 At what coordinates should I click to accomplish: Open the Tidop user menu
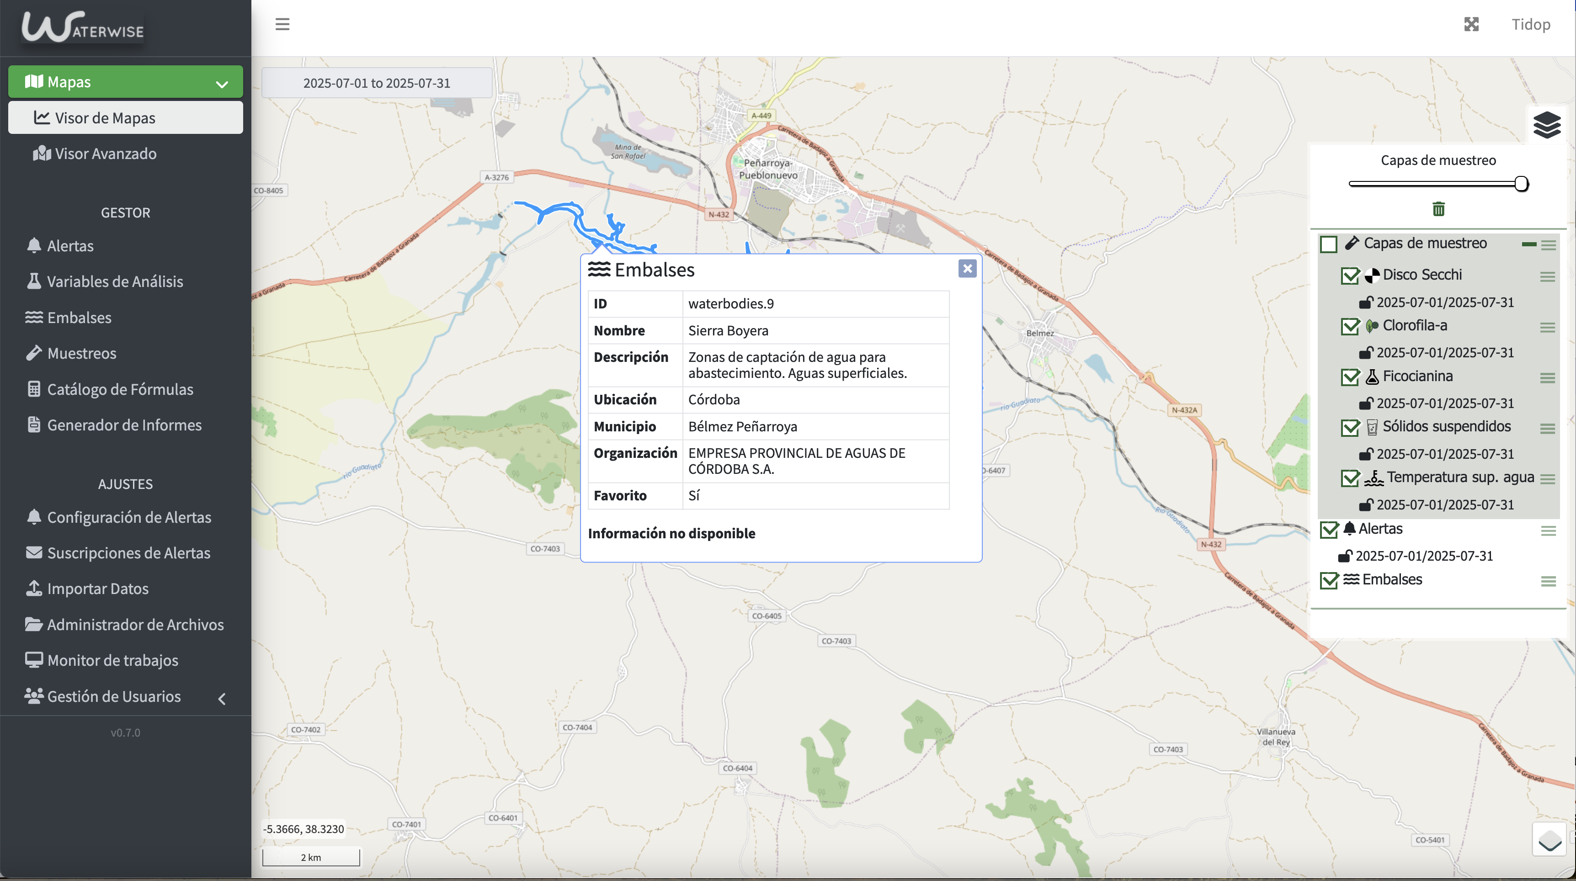click(1531, 25)
